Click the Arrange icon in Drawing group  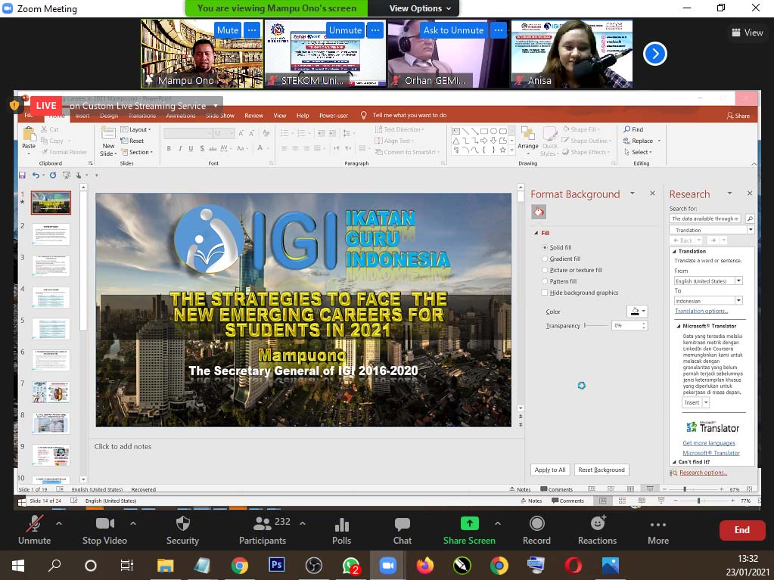point(527,134)
